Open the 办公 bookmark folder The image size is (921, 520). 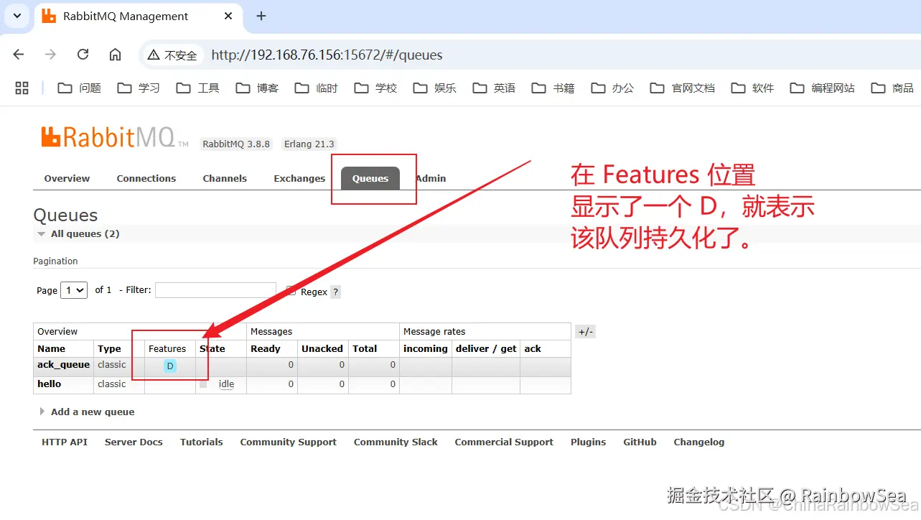click(612, 88)
